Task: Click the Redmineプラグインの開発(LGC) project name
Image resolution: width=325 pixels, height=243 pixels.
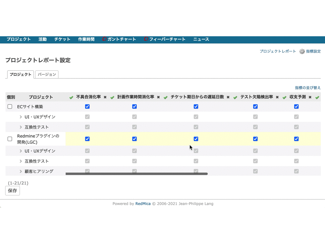Action: 38,139
